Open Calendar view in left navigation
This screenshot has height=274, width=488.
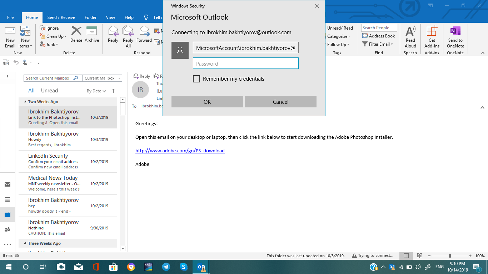(8, 199)
